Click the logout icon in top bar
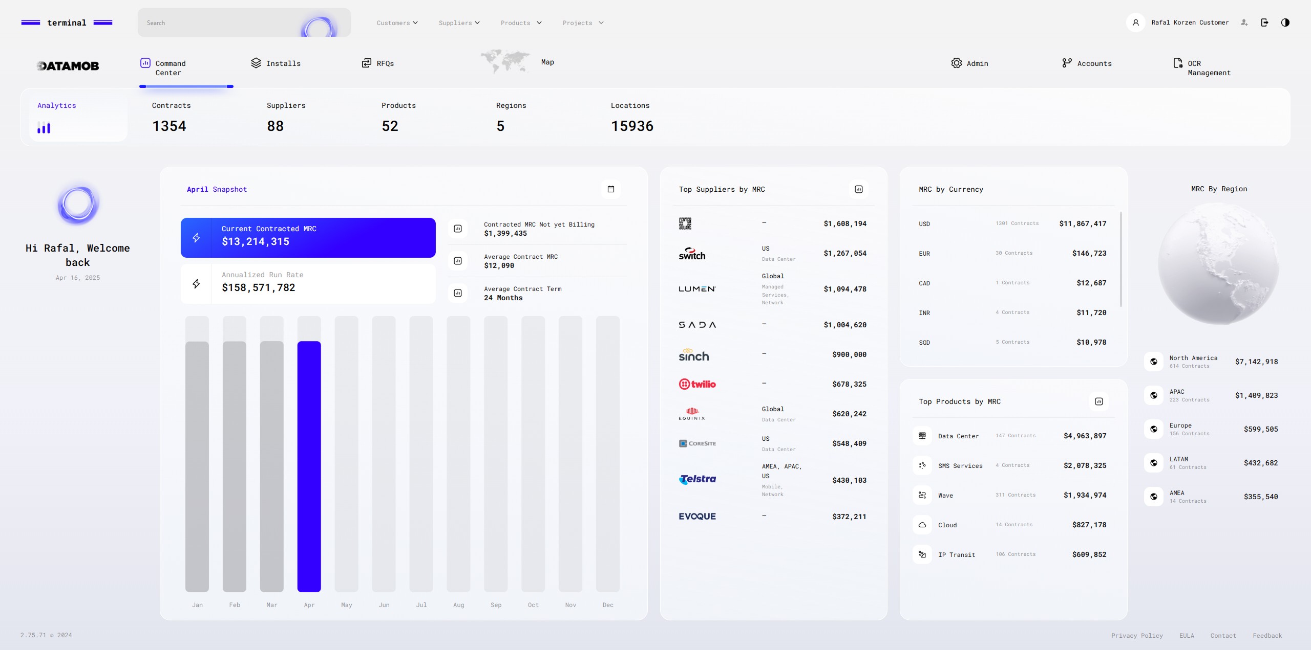 point(1264,23)
